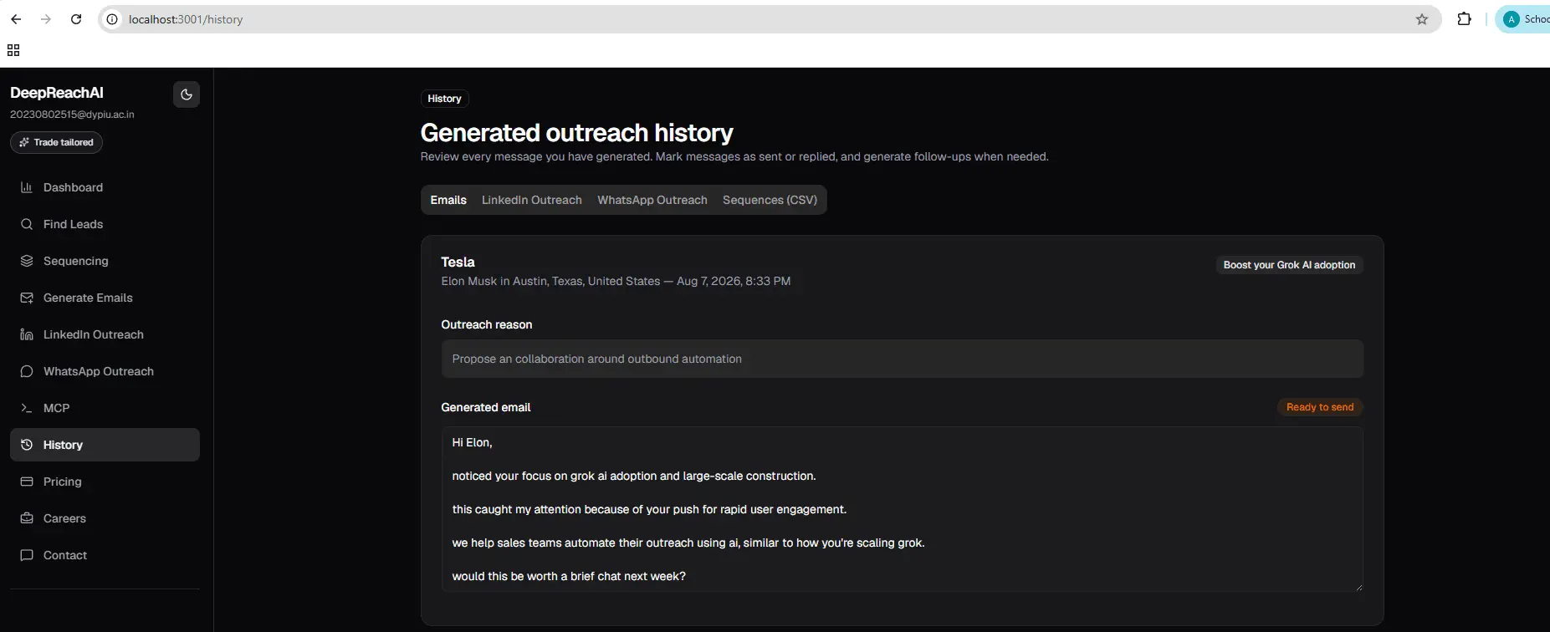Screen dimensions: 1550x632
Task: Reload the page
Action: [x=76, y=19]
